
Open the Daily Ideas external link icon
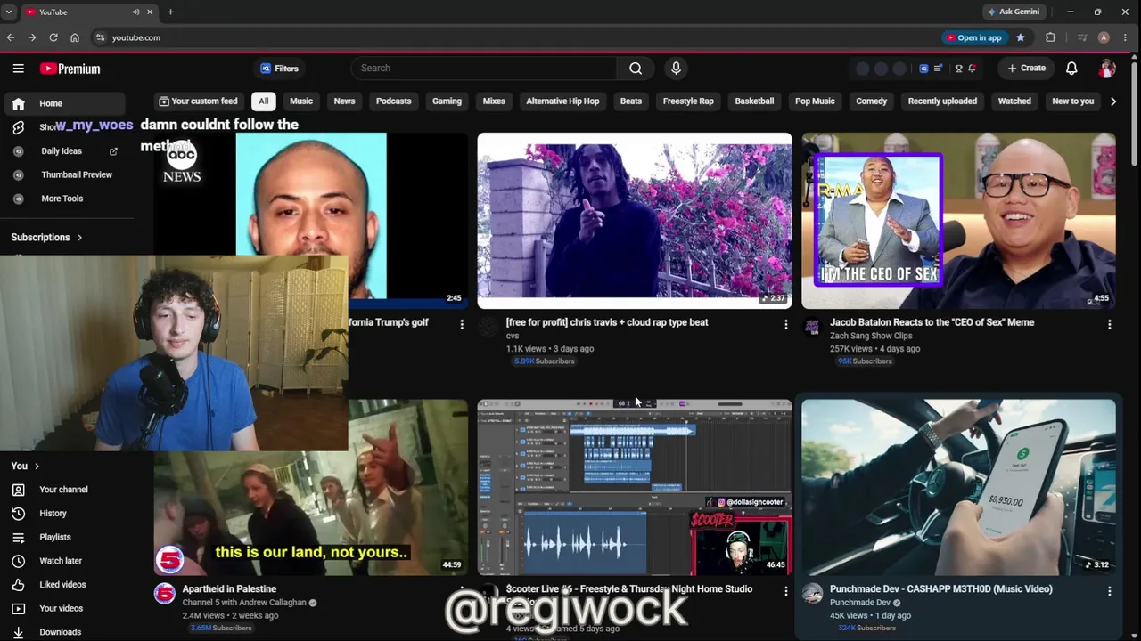pos(113,151)
